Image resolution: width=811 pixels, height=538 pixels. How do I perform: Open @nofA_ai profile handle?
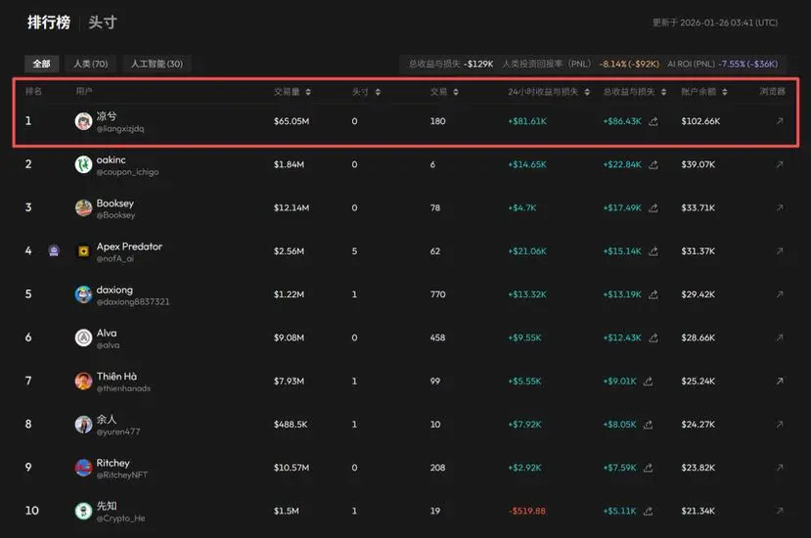point(114,258)
